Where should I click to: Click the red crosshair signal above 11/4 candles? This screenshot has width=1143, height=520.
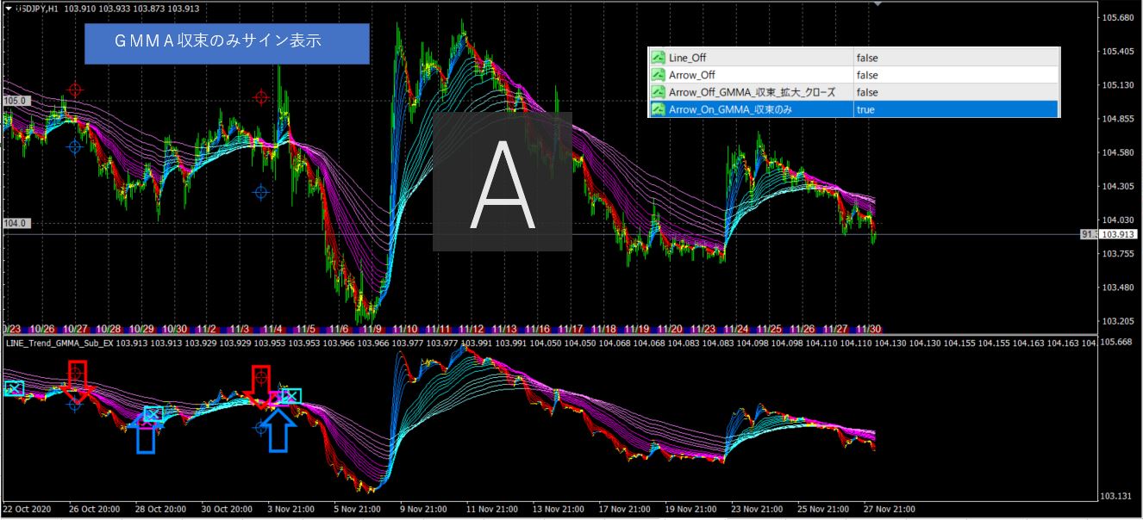pos(261,97)
